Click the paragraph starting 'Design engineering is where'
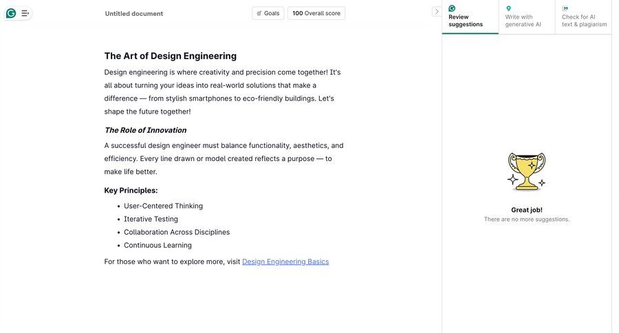Image resolution: width=619 pixels, height=333 pixels. pos(222,92)
